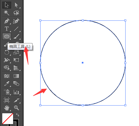
Task: Activate the Rotate tool
Action: click(7, 52)
